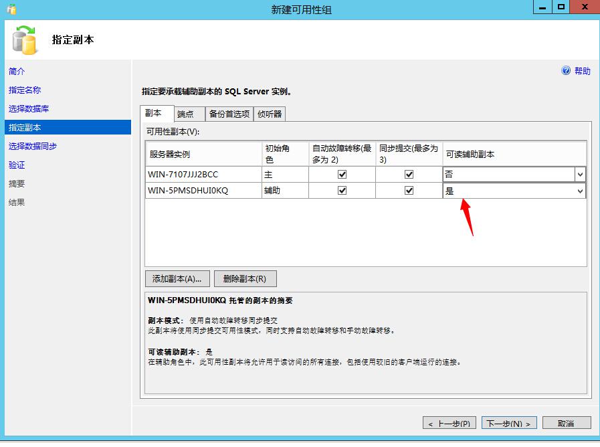This screenshot has height=447, width=600.
Task: Click the 可读辅助副本 column header
Action: pyautogui.click(x=514, y=154)
